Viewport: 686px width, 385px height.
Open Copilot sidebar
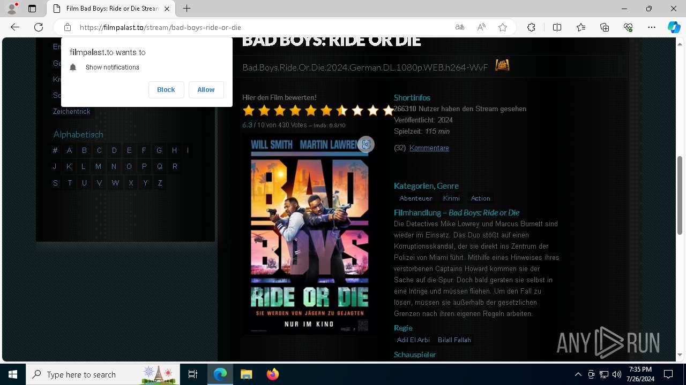pos(674,27)
